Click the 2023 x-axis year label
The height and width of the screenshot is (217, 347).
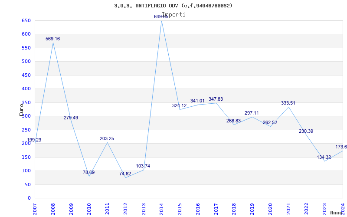324,209
